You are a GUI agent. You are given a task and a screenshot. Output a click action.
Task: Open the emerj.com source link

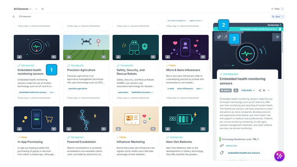coord(231,146)
